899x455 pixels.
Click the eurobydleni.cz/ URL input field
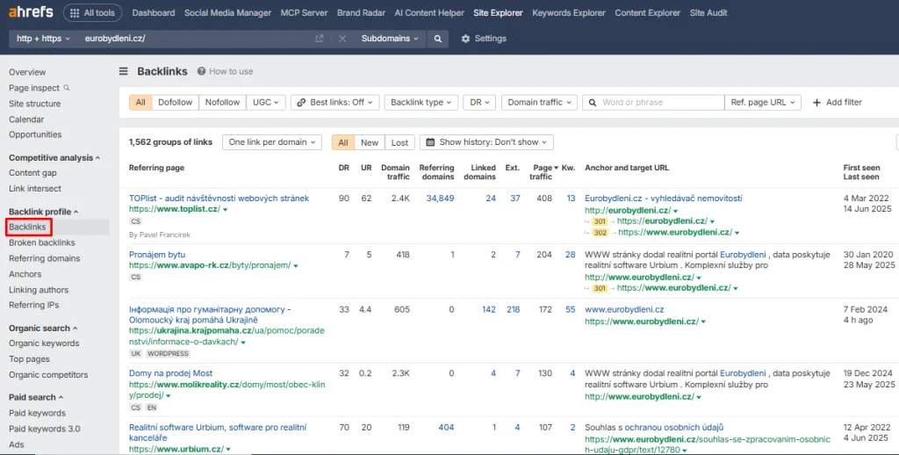click(195, 39)
